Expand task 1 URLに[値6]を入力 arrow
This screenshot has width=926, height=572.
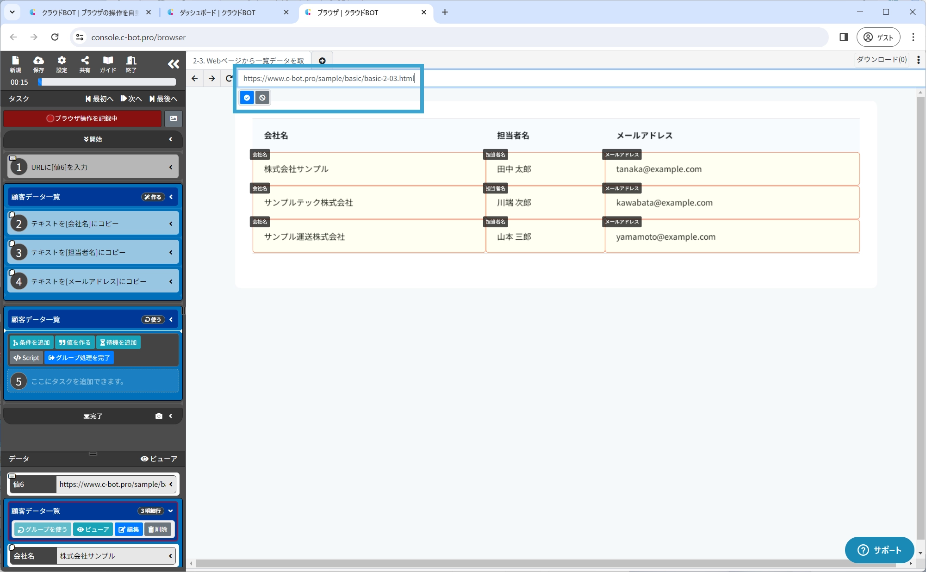pos(171,167)
